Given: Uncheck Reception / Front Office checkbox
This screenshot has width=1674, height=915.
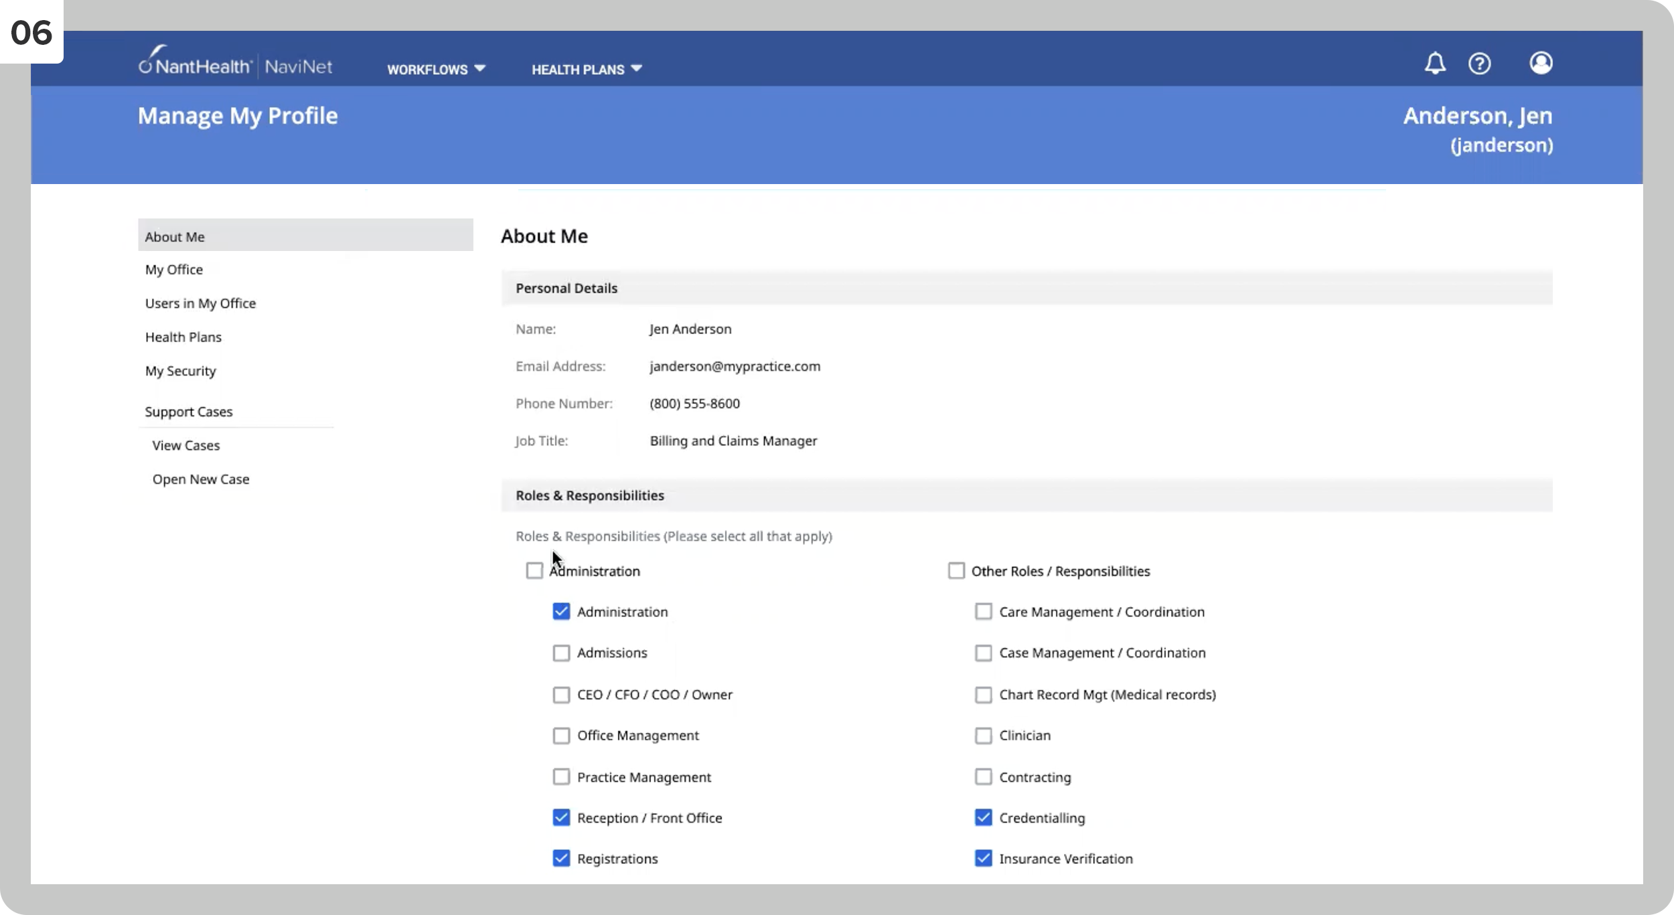Looking at the screenshot, I should (561, 817).
